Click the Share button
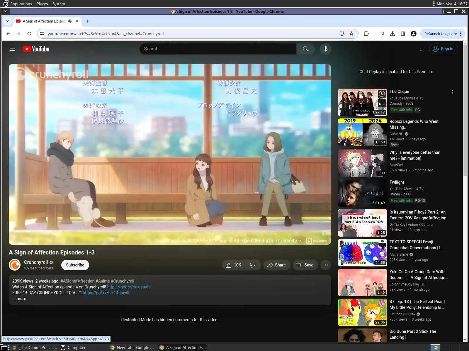The image size is (469, 351). tap(276, 265)
